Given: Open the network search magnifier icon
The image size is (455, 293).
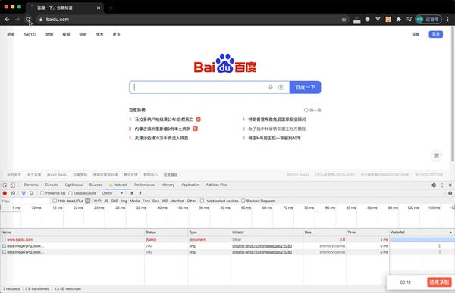Looking at the screenshot, I should [32, 193].
